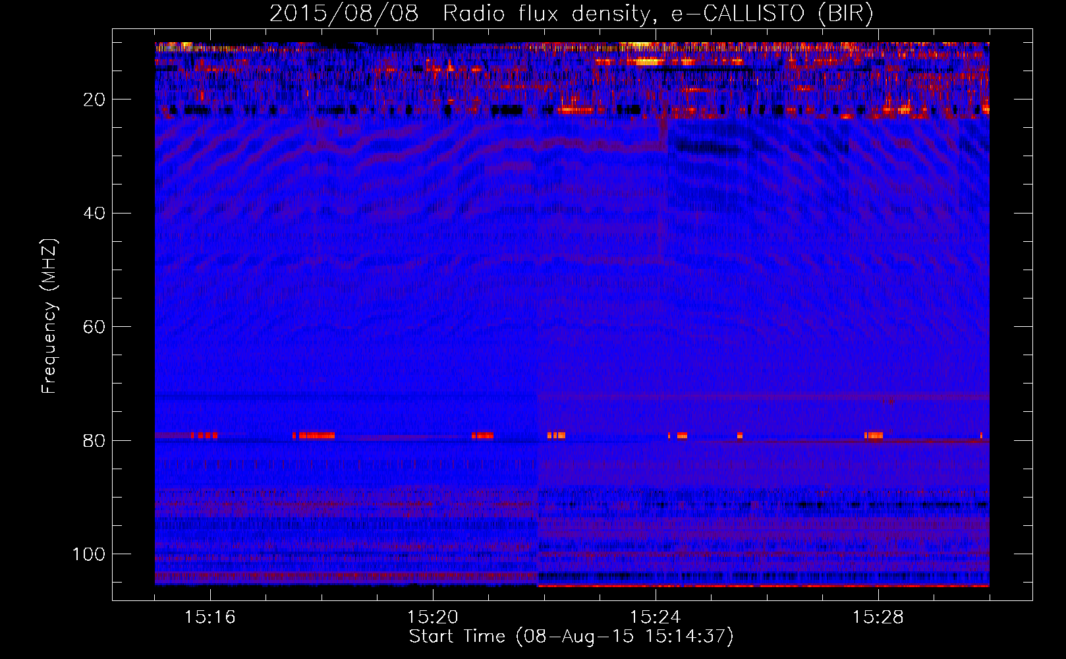Click the red burst at 80 MHz near 15:28
Screen dimensions: 1066x659
[874, 436]
